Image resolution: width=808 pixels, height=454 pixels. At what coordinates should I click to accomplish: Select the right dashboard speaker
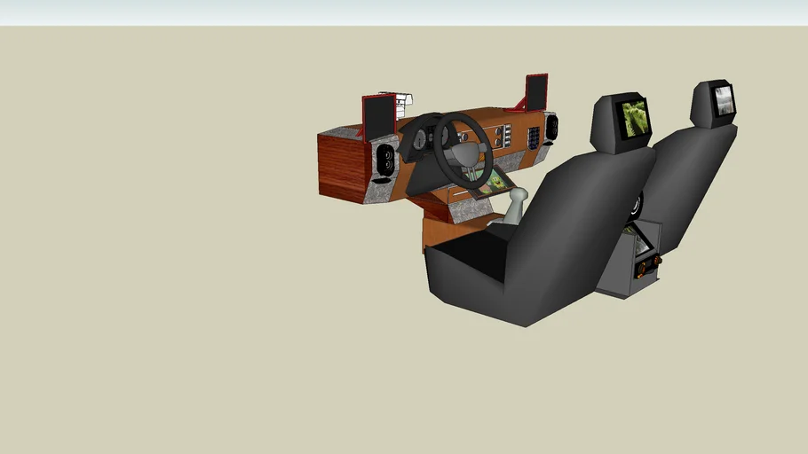551,127
